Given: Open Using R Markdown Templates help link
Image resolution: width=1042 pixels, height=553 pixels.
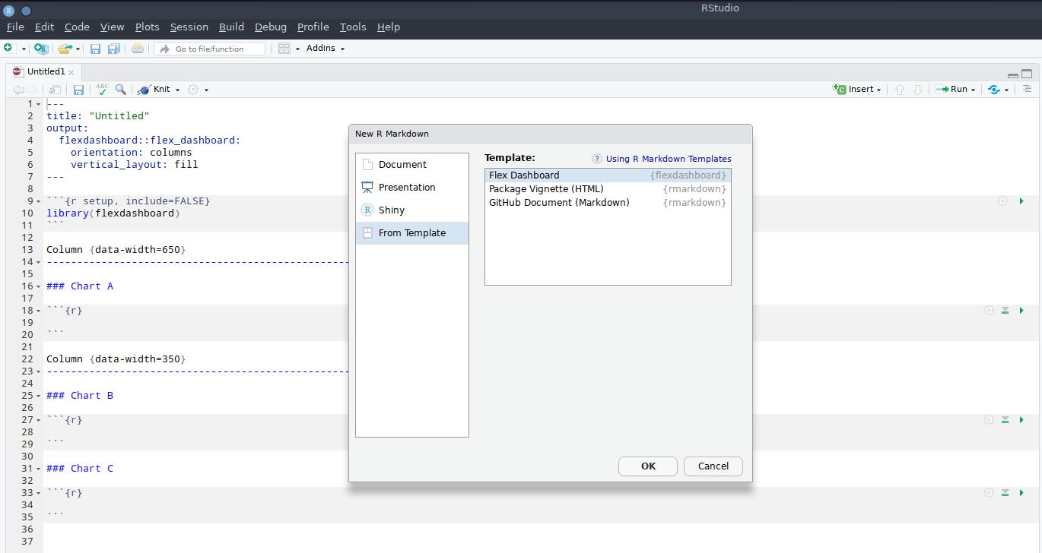Looking at the screenshot, I should tap(669, 159).
